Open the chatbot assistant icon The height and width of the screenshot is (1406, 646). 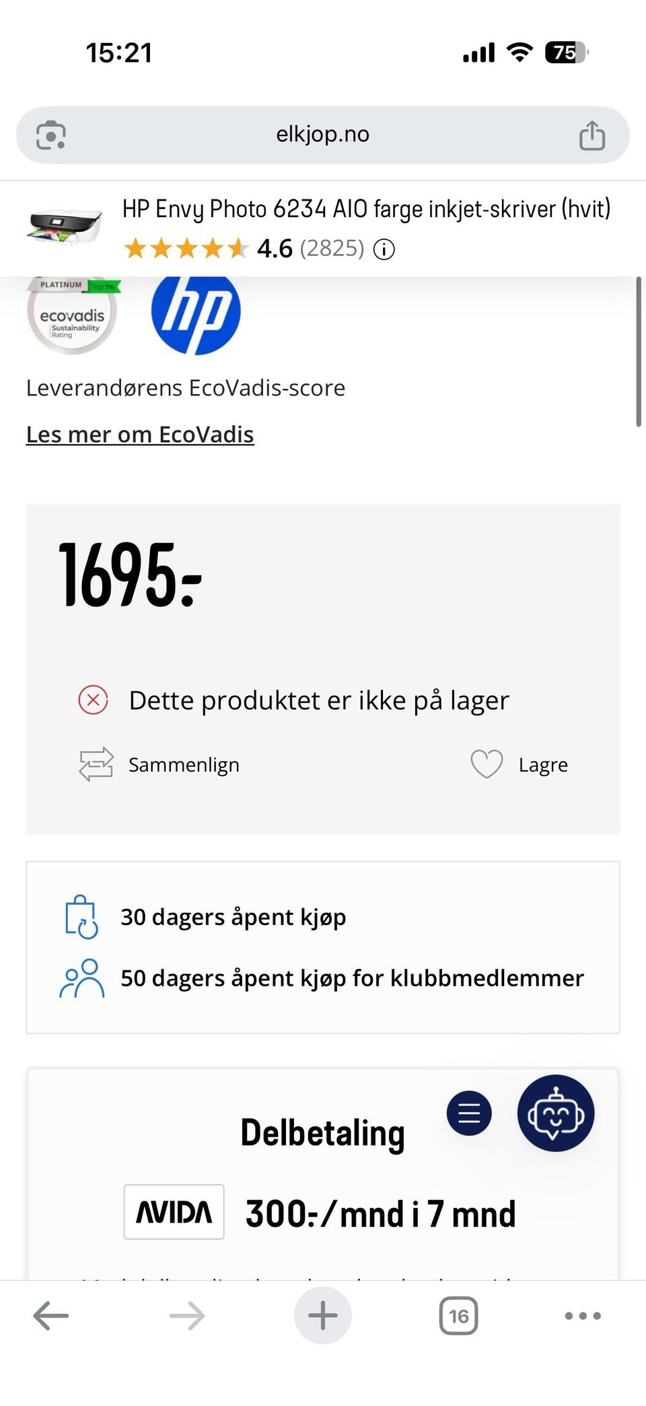coord(555,1112)
